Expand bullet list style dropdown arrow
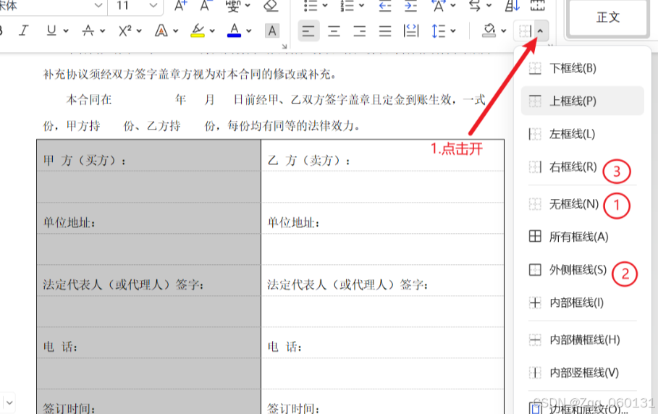This screenshot has height=414, width=658. point(325,6)
